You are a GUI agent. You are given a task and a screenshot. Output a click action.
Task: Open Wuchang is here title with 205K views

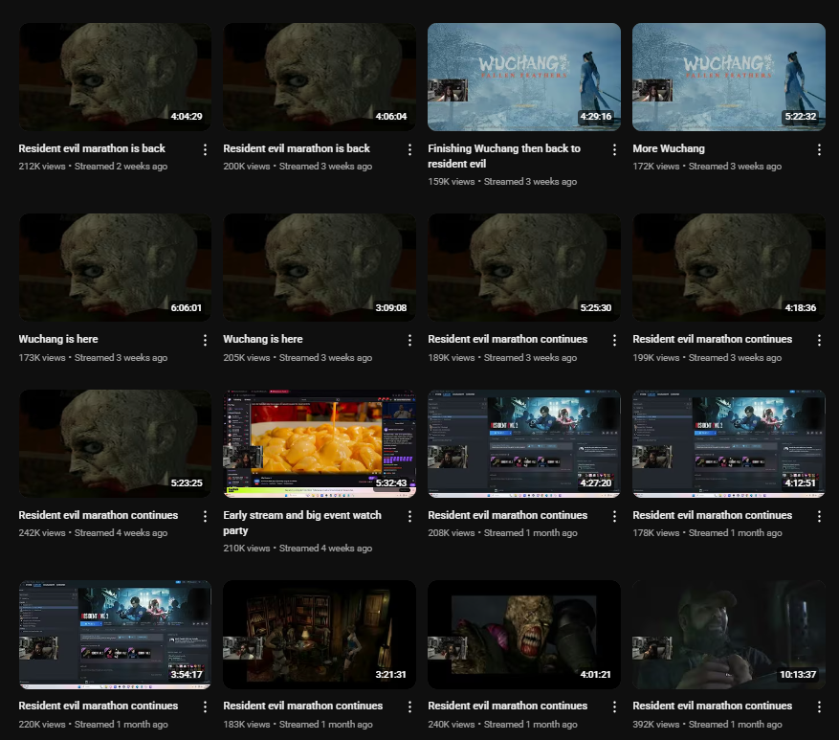(x=263, y=339)
